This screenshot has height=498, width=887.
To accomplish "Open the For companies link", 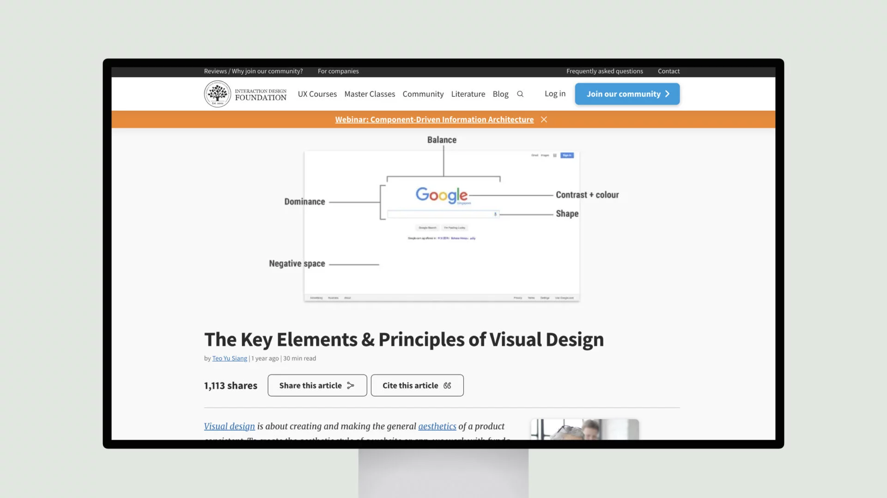I will [338, 71].
